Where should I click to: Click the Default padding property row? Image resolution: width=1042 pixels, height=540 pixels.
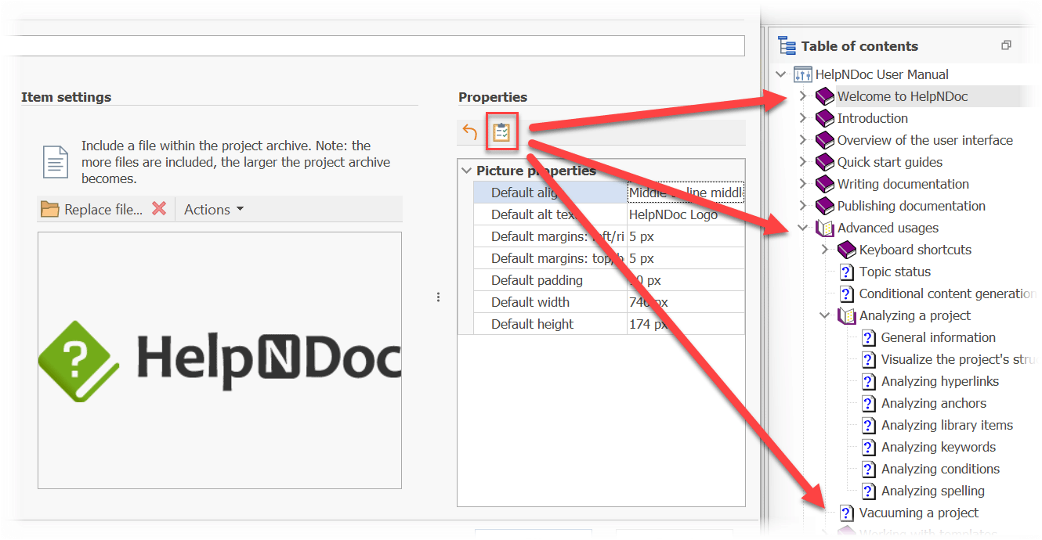point(609,280)
